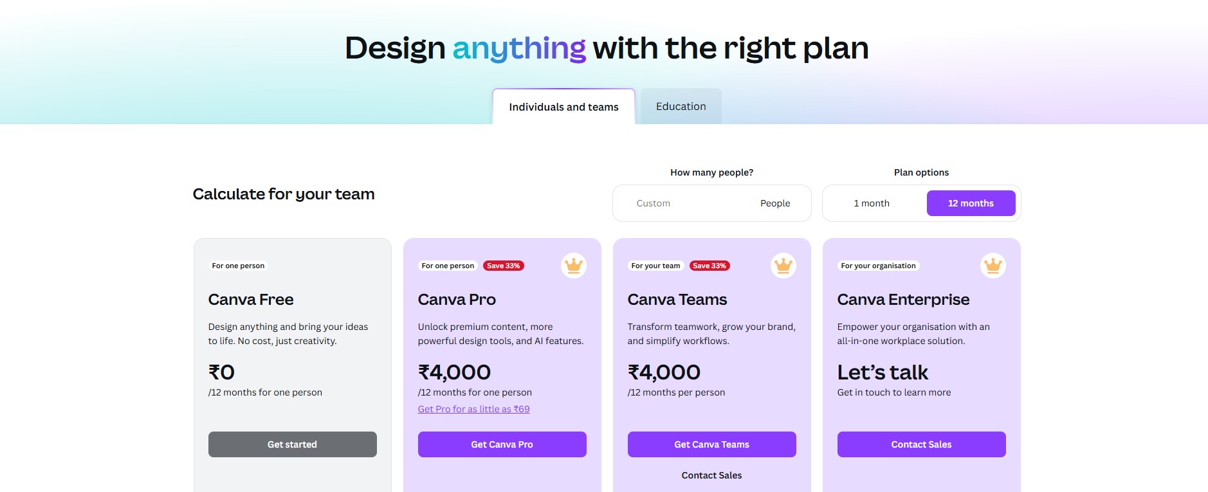Viewport: 1208px width, 492px height.
Task: Click the Canva Free plan heading
Action: [x=251, y=300]
